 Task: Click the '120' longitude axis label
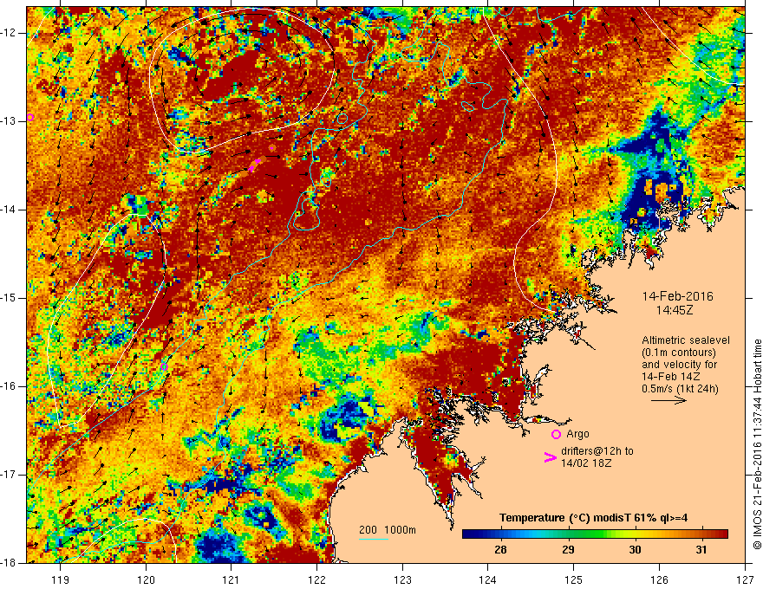tap(146, 579)
